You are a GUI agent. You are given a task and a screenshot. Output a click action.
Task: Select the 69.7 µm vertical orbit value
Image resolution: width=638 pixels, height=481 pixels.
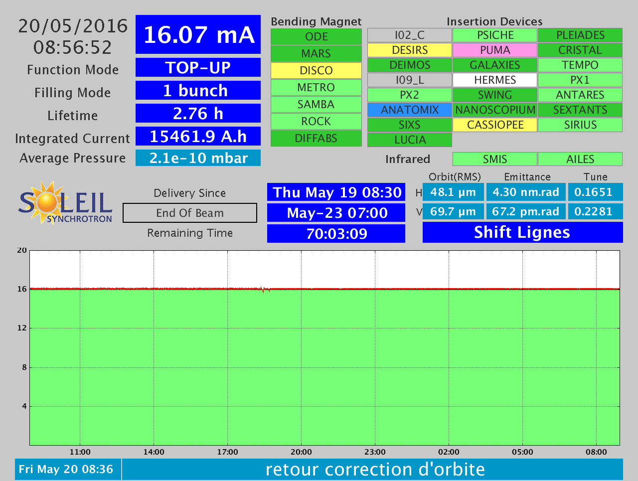[453, 211]
